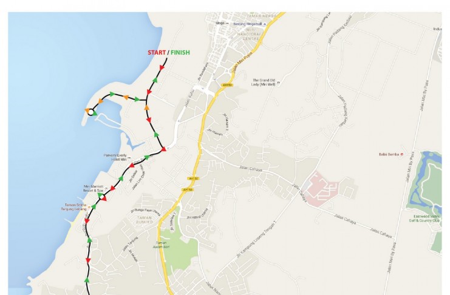This screenshot has width=450, height=295.
Task: Select the Miri Marriott Resort & Spa label
Action: point(94,189)
